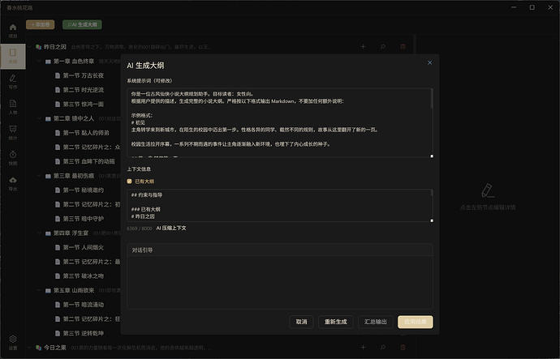The image size is (560, 359).
Task: Open the 人物 characters section
Action: (13, 107)
